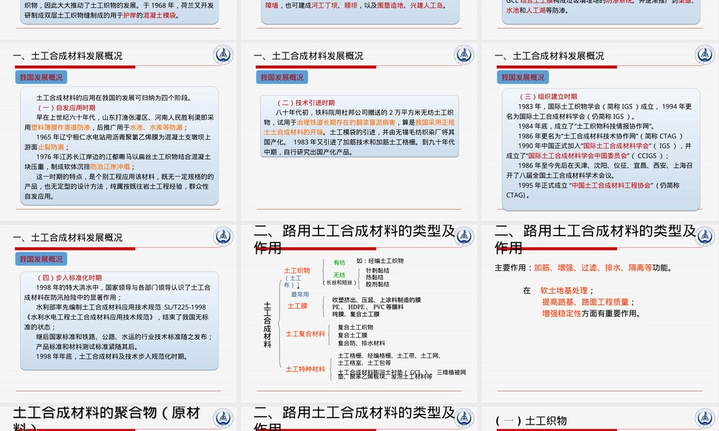Viewport: 719px width, 431px height.
Task: Click the orange 提高路基、路面工程质量 text
Action: [x=585, y=302]
